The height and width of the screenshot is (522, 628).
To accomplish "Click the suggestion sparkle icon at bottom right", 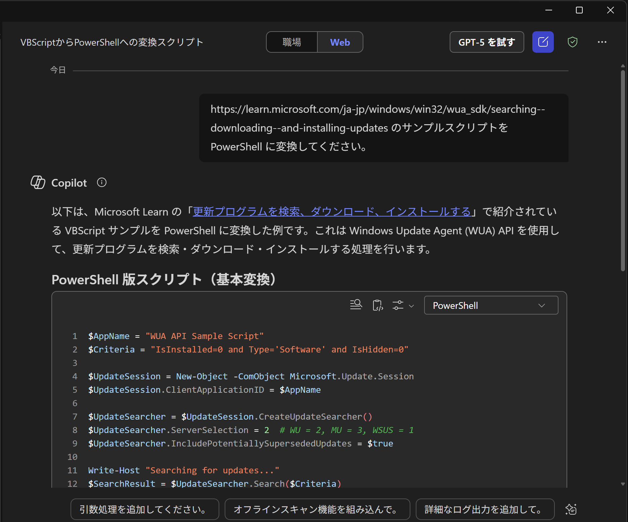I will click(571, 509).
